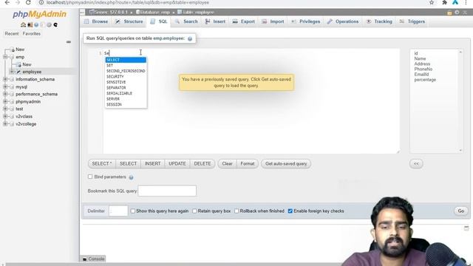This screenshot has width=473, height=266.
Task: Click the Go button
Action: click(x=461, y=211)
